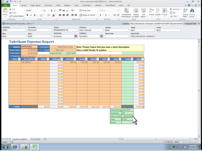Open the Date column filter dropdown
This screenshot has height=151, width=202.
point(19,59)
